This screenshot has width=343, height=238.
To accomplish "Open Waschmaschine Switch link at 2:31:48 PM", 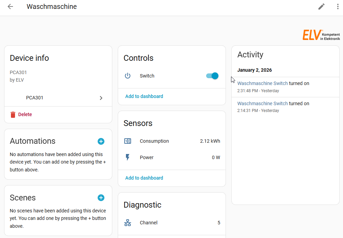I will (x=262, y=83).
